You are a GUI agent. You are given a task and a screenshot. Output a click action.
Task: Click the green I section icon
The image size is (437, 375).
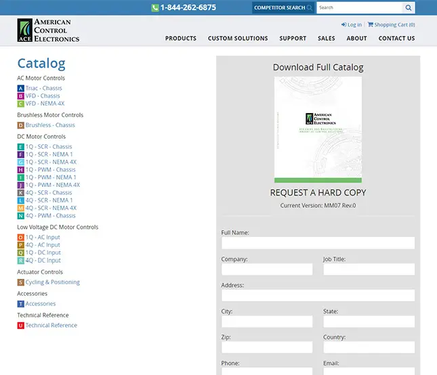[x=20, y=177]
